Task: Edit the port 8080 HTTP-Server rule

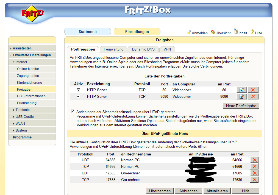Action: coord(242,96)
